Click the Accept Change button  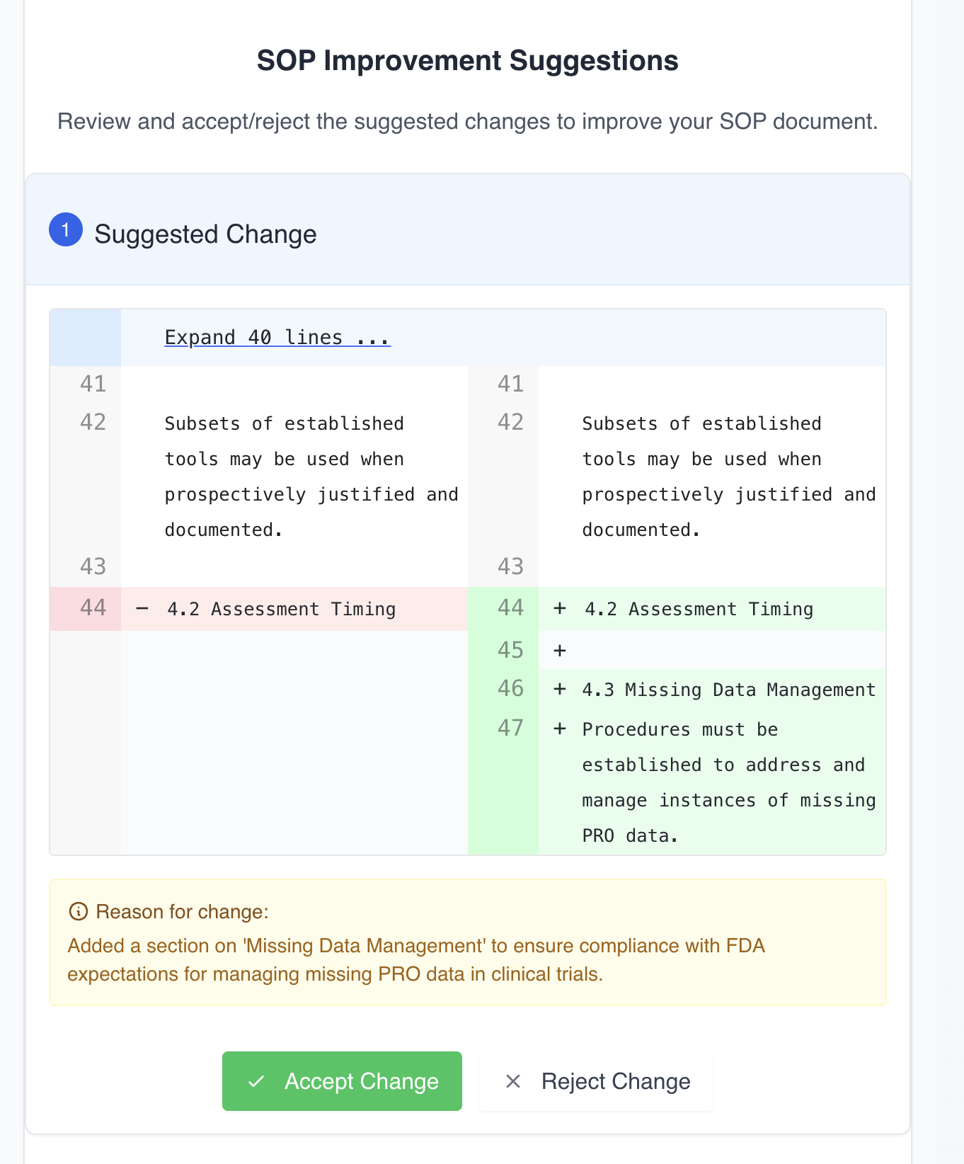(x=342, y=1081)
